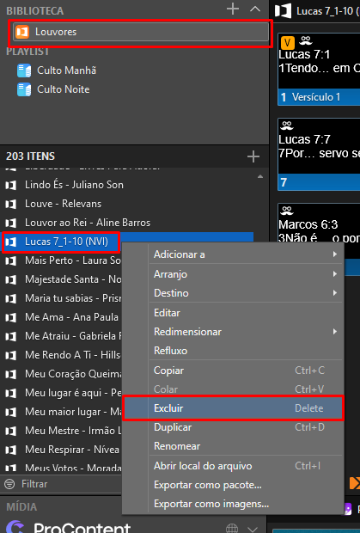
Task: Click the Louvores library orange icon
Action: [x=22, y=32]
